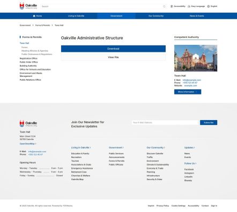Open Emergency Assistance in the footer
This screenshot has height=212, width=237.
[82, 168]
